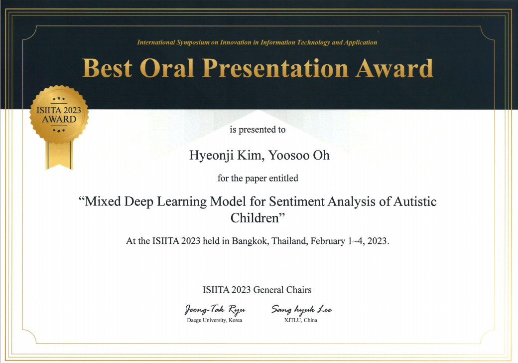This screenshot has width=518, height=363.
Task: Click the Sang hyuk Lee signature
Action: 301,310
